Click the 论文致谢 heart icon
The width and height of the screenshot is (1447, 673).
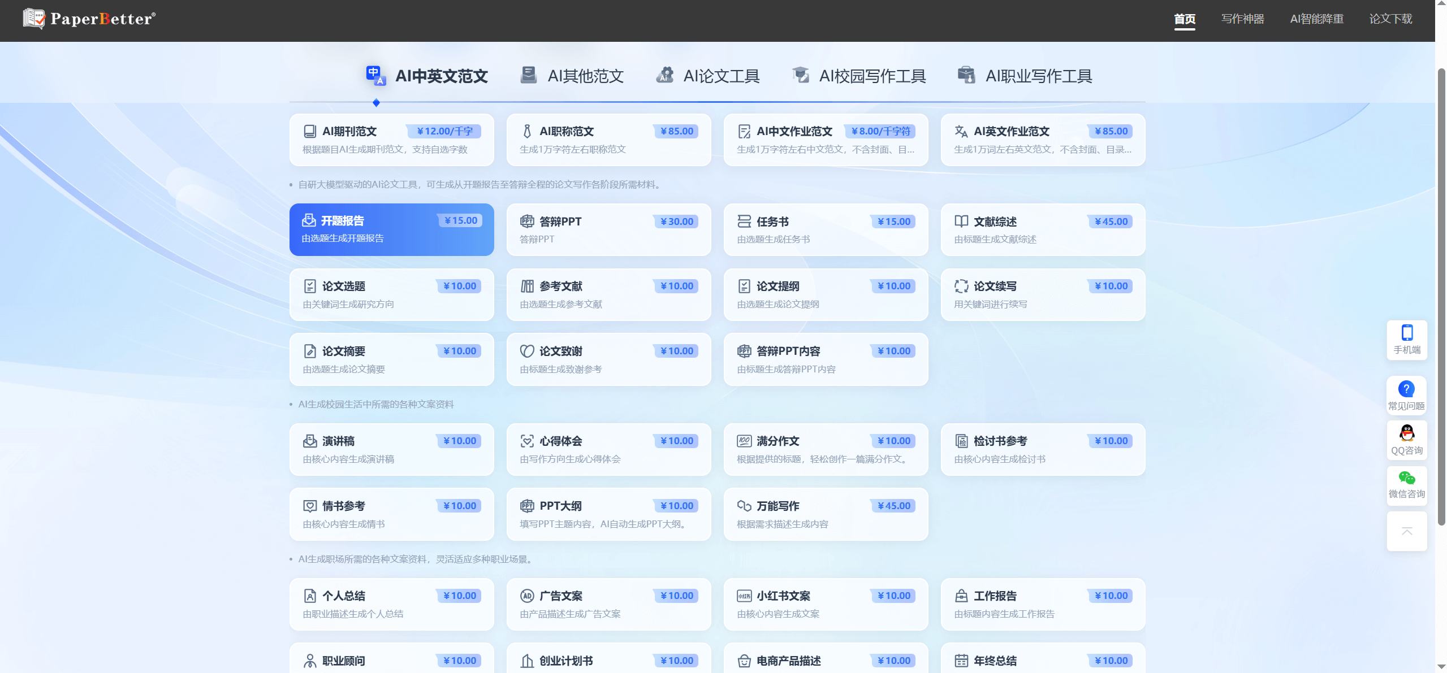click(528, 350)
